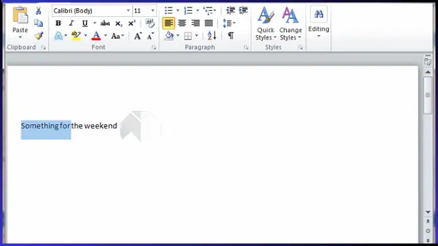Expand bullets library dropdown arrow
Screen dimensions: 438x246
[x=178, y=11]
